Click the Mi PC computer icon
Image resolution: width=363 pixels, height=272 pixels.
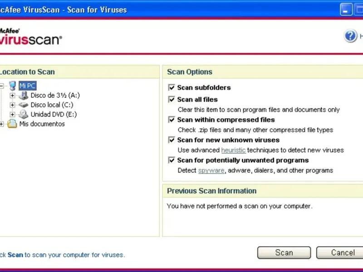click(x=12, y=86)
